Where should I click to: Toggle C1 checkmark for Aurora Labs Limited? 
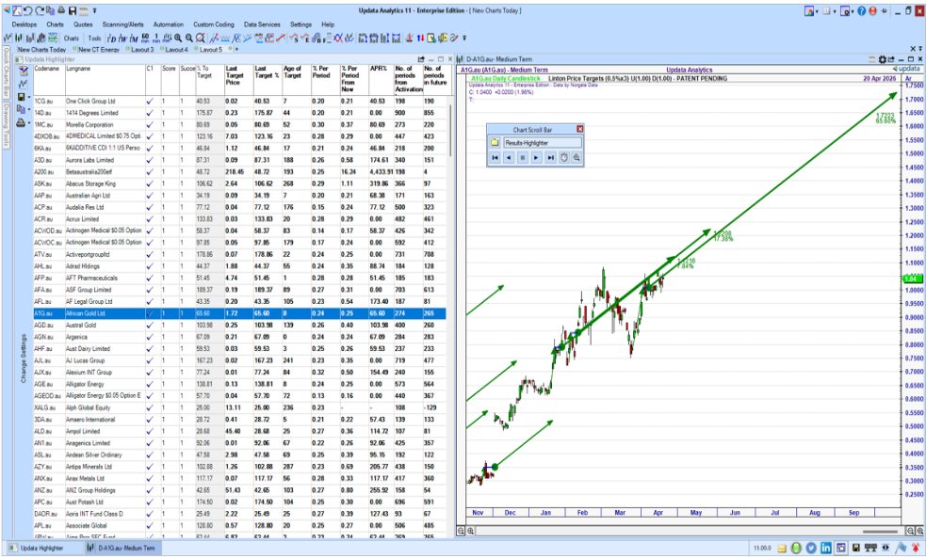pyautogui.click(x=150, y=161)
